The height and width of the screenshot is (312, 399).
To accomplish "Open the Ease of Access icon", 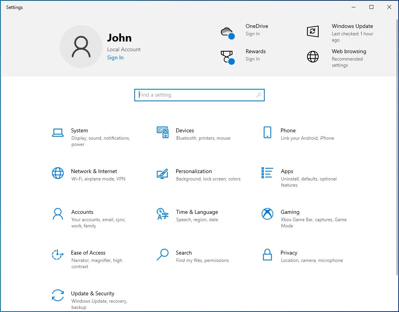I will pos(57,255).
